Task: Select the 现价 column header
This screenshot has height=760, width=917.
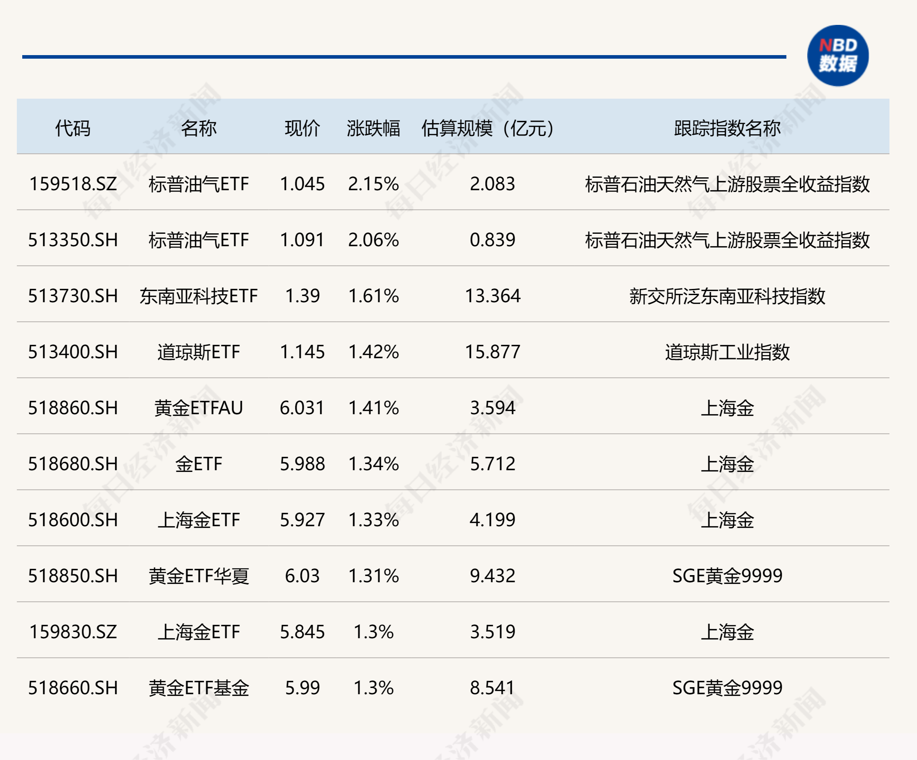Action: (x=302, y=128)
